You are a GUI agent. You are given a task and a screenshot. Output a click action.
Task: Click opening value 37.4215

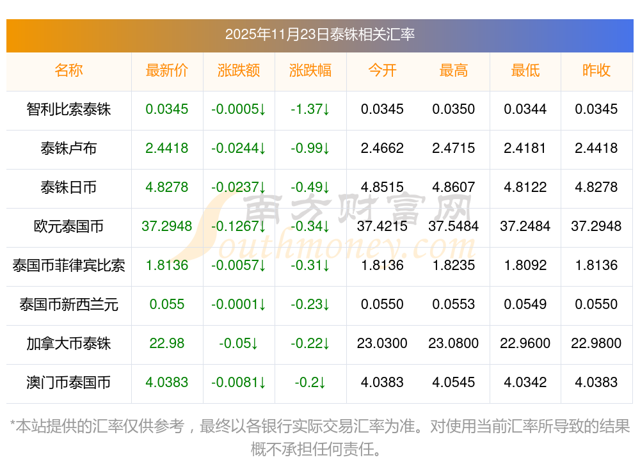pos(382,226)
